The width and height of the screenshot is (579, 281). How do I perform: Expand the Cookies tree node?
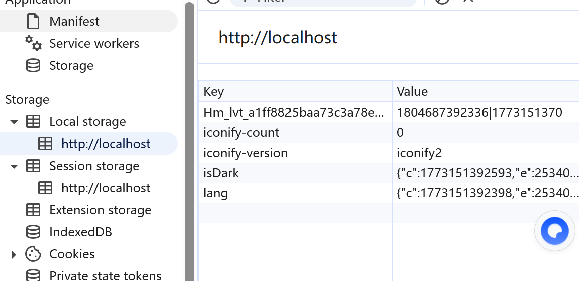click(14, 254)
